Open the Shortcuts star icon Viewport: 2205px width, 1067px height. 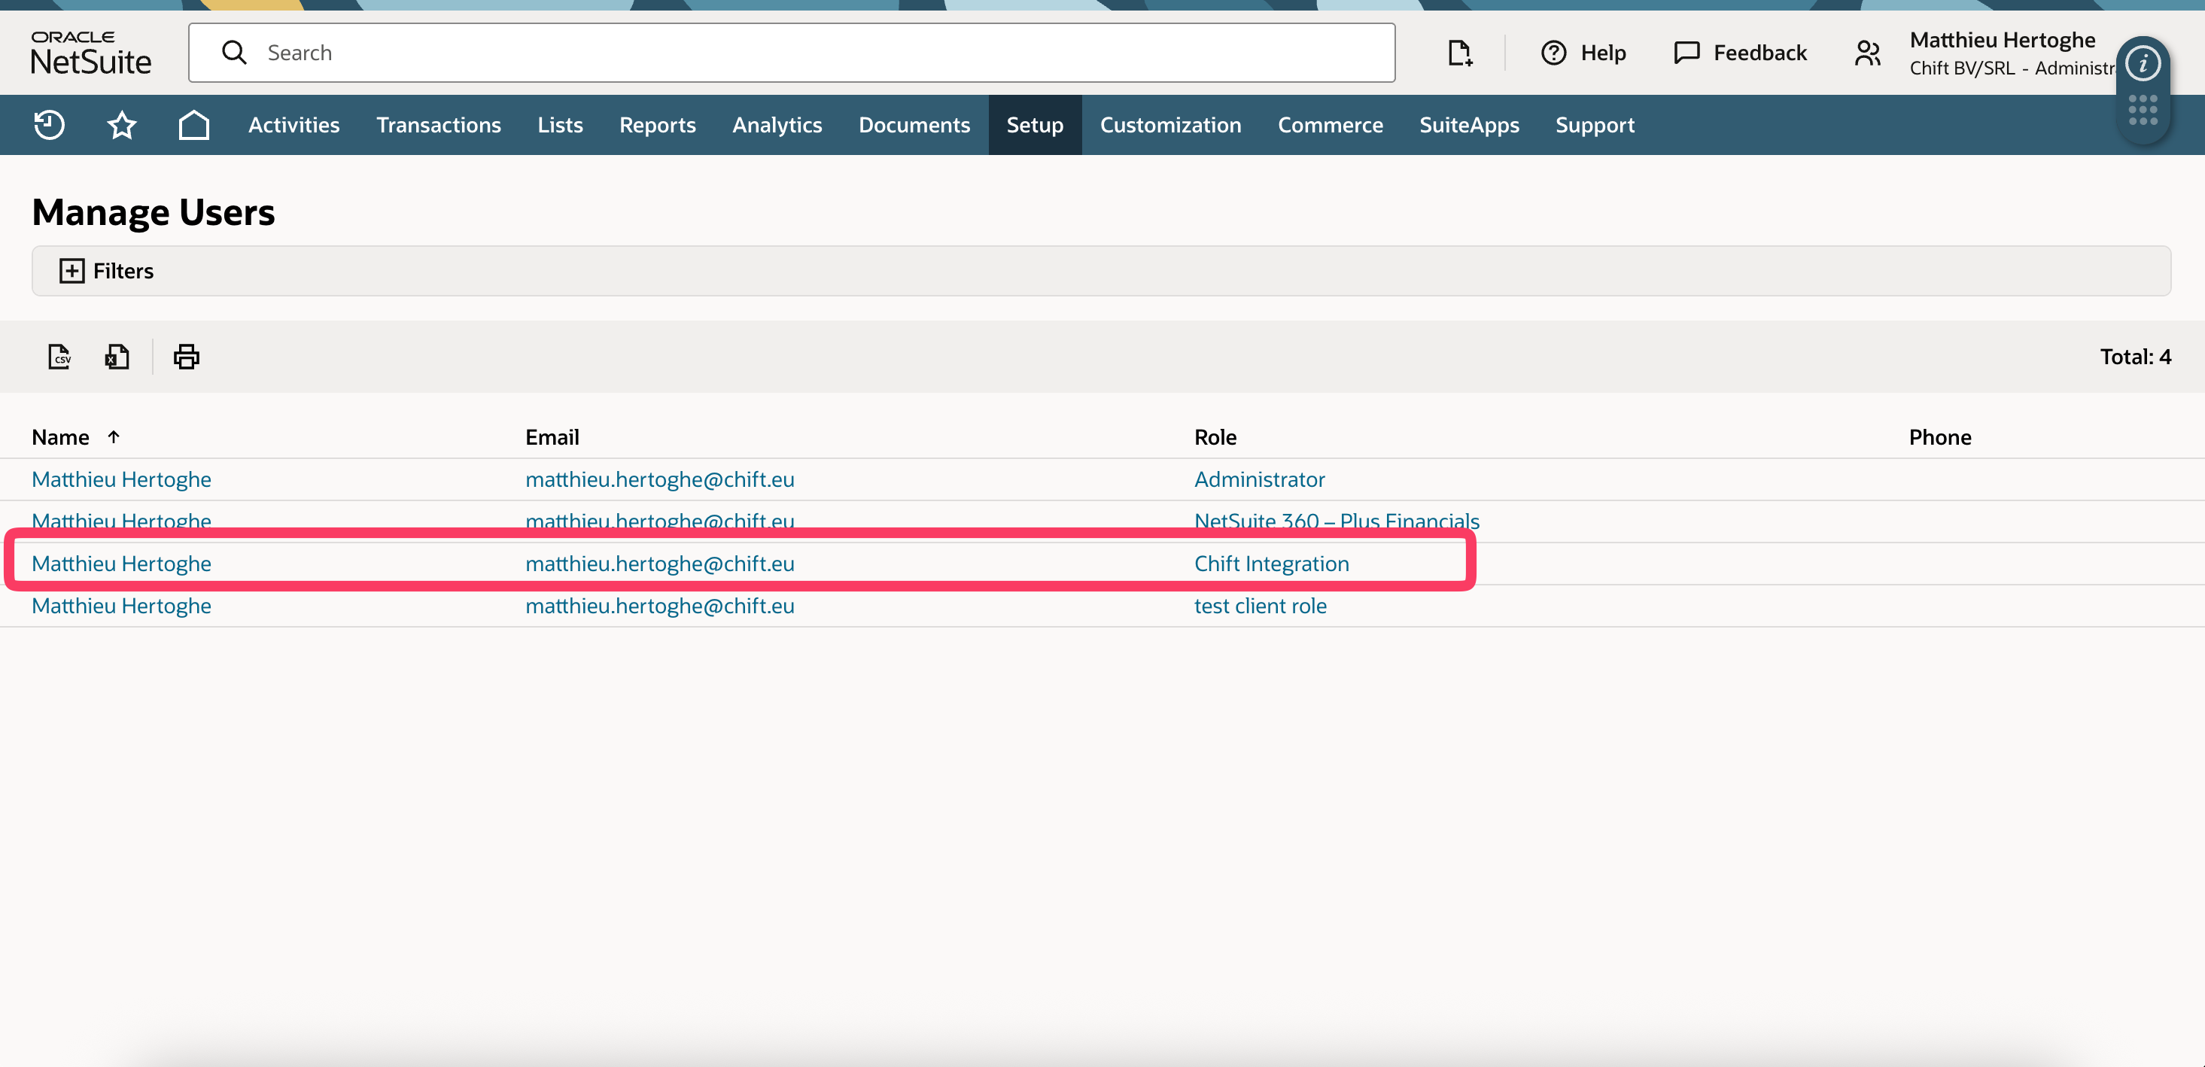point(122,125)
